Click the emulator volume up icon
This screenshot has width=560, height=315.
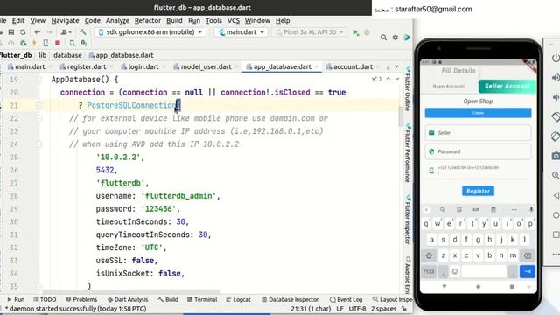click(556, 78)
